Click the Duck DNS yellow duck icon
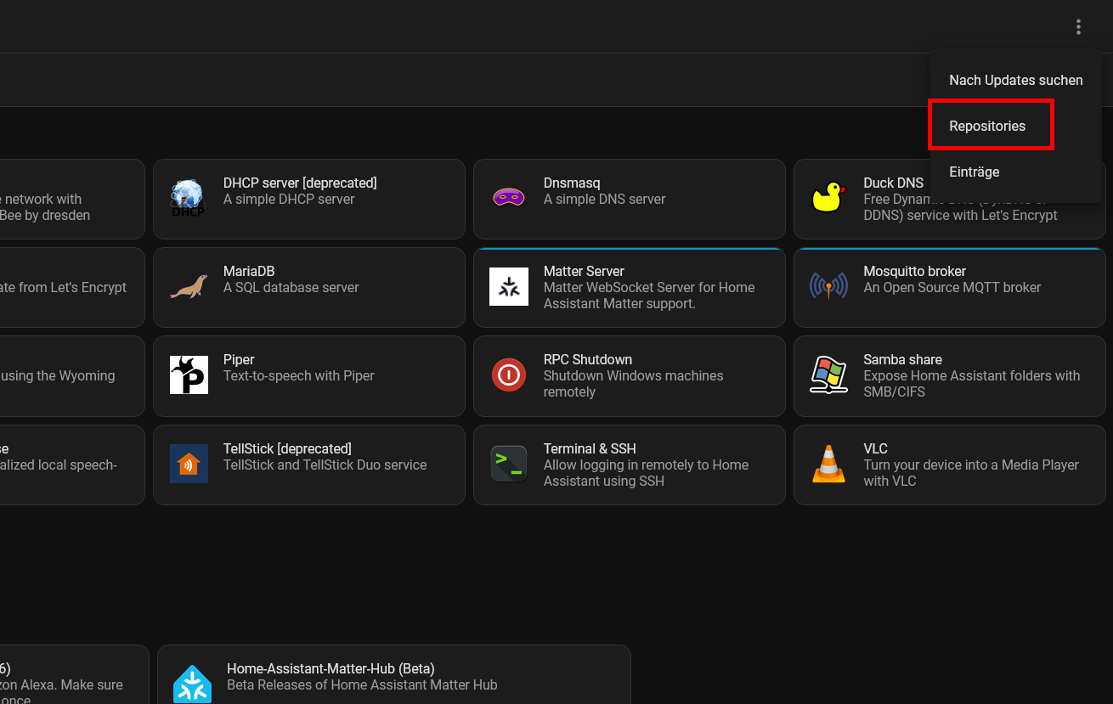The image size is (1113, 704). [828, 198]
